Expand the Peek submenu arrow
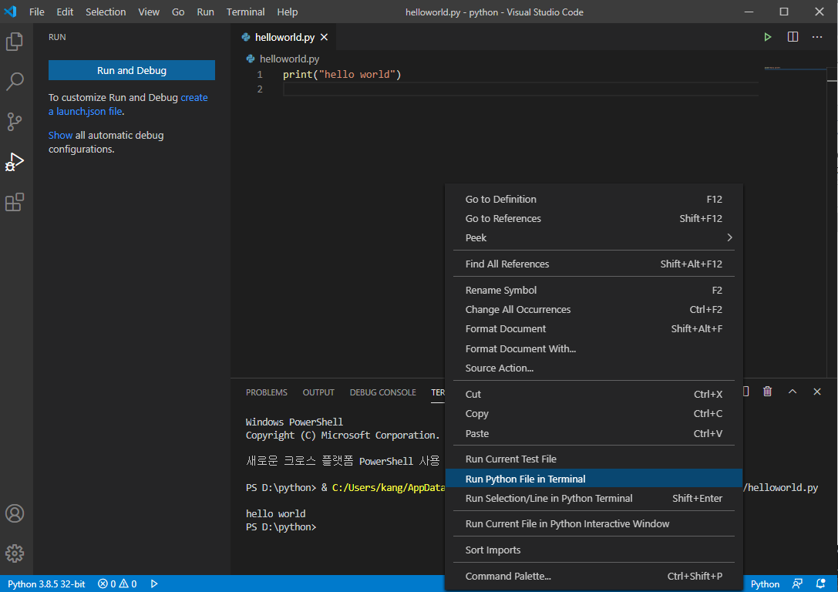838x592 pixels. tap(729, 237)
